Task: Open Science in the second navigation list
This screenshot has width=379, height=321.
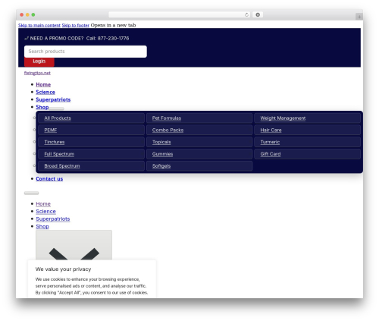Action: 45,212
